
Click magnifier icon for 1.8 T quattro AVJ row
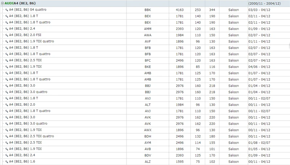(x=7, y=111)
